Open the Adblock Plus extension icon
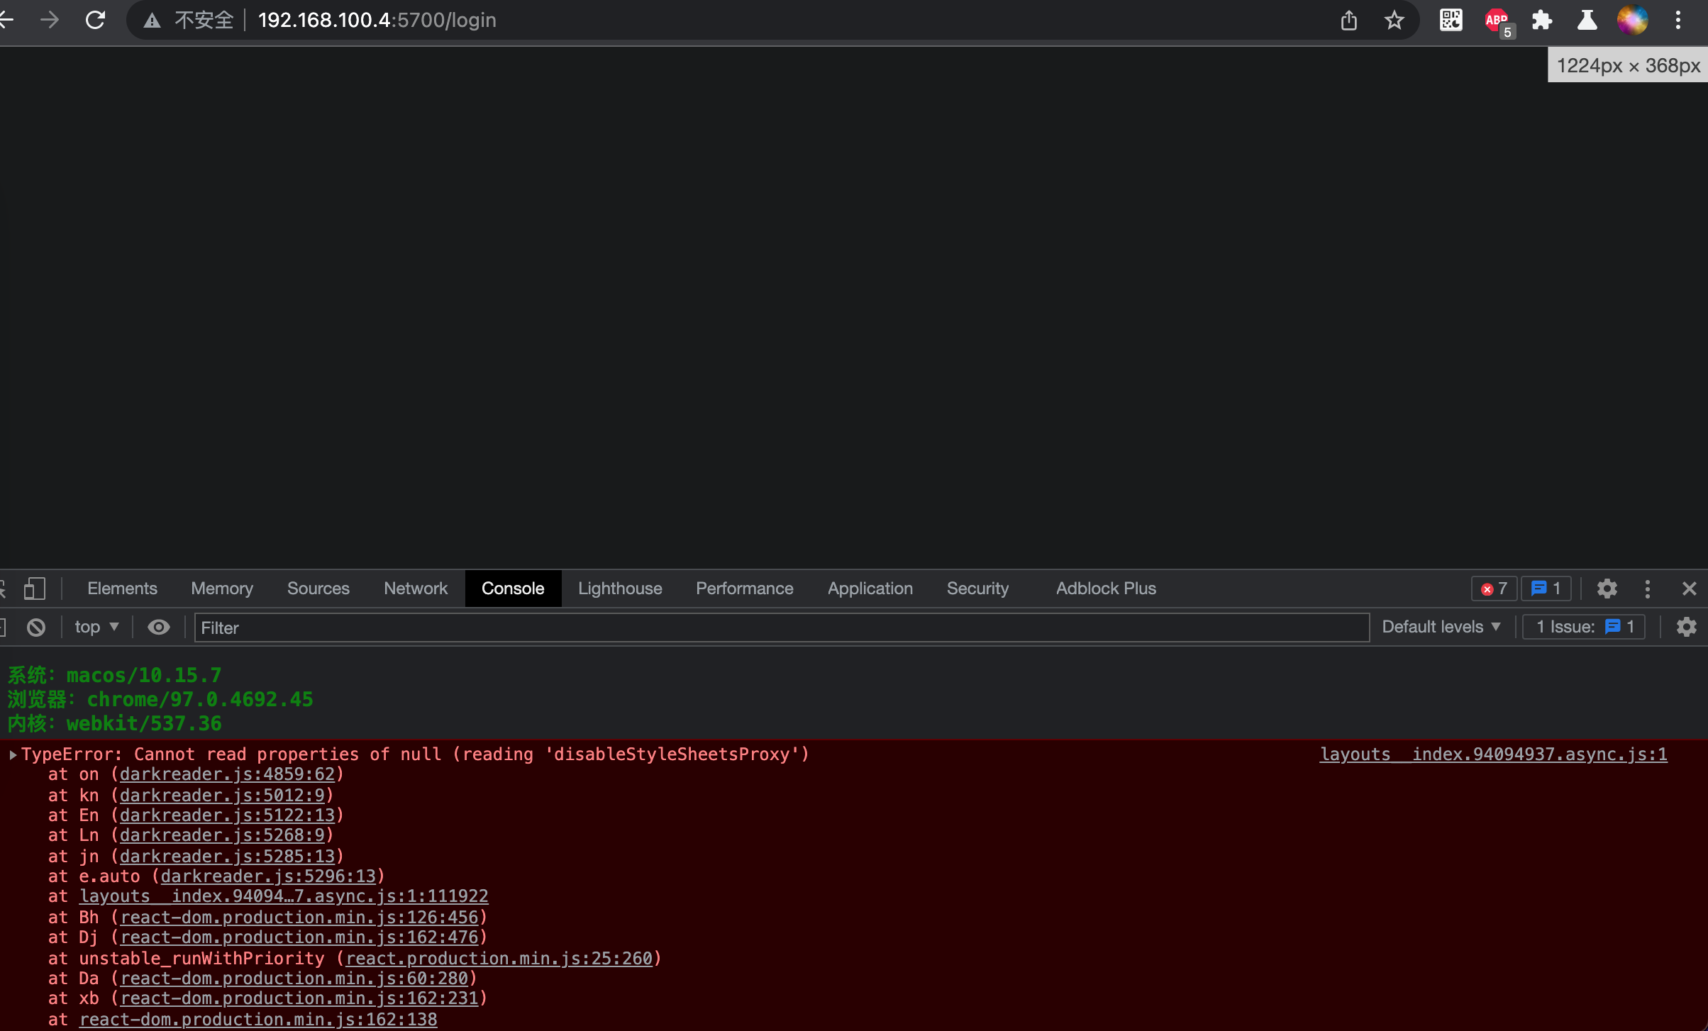The width and height of the screenshot is (1708, 1031). pos(1495,20)
